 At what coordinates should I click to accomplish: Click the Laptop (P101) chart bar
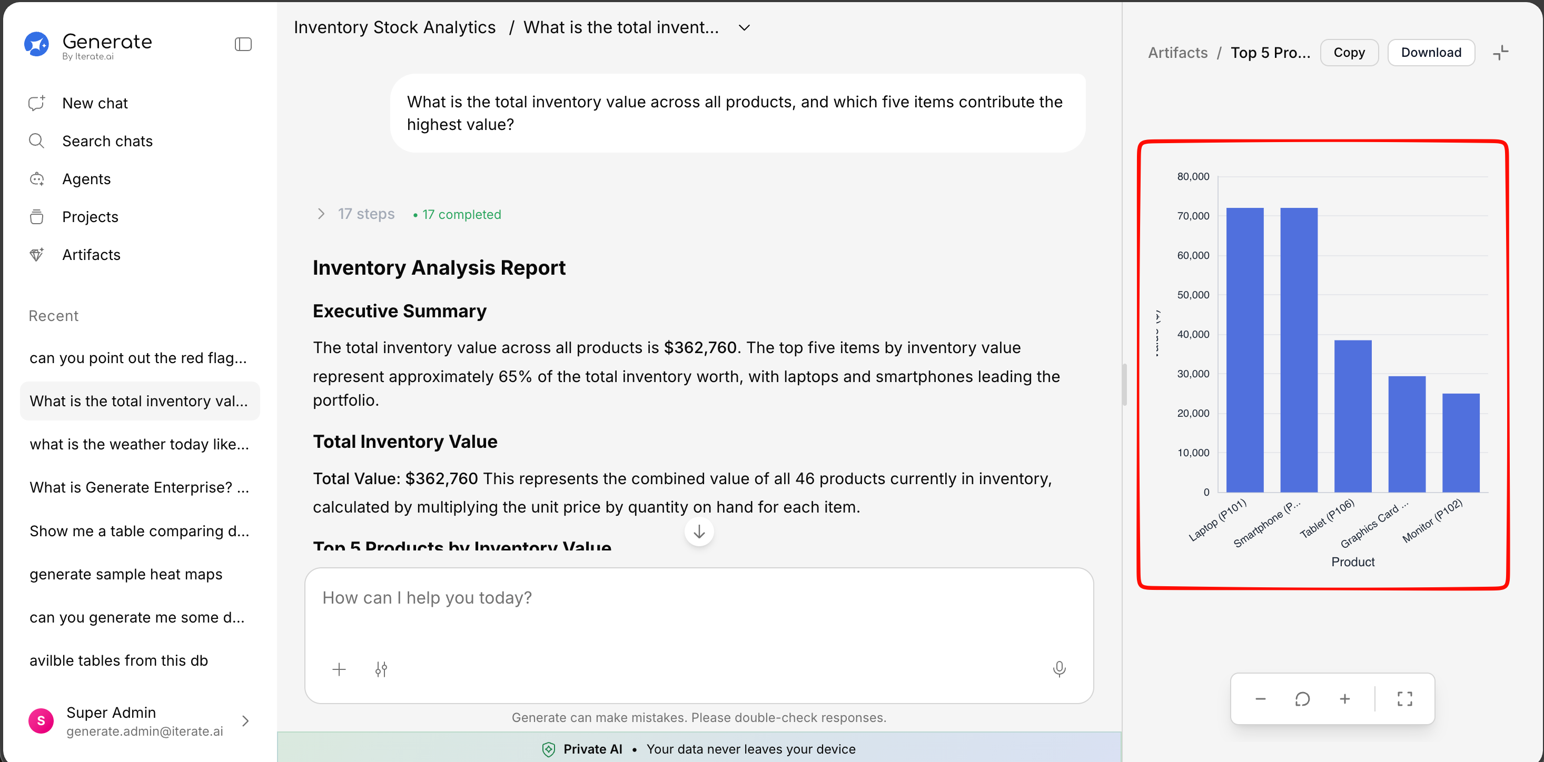pos(1244,350)
